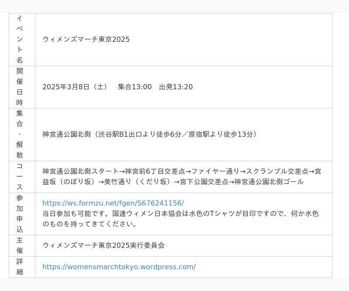Viewport: 349px width, 291px height.
Task: Open the ws.formzu.net registration form link
Action: [x=113, y=203]
